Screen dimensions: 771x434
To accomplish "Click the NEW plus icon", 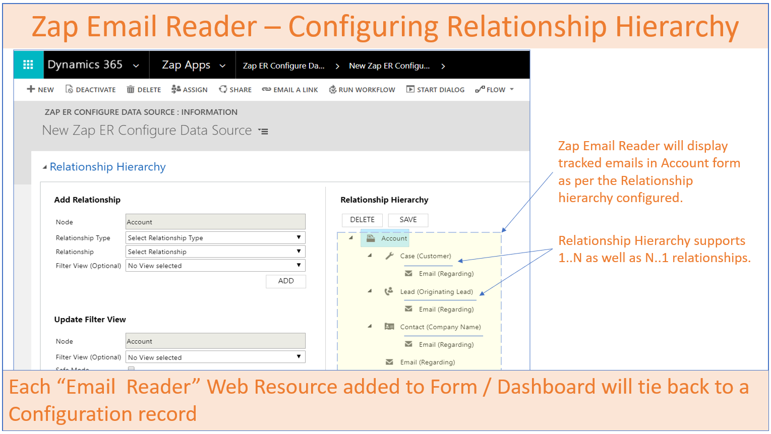I will (x=31, y=89).
